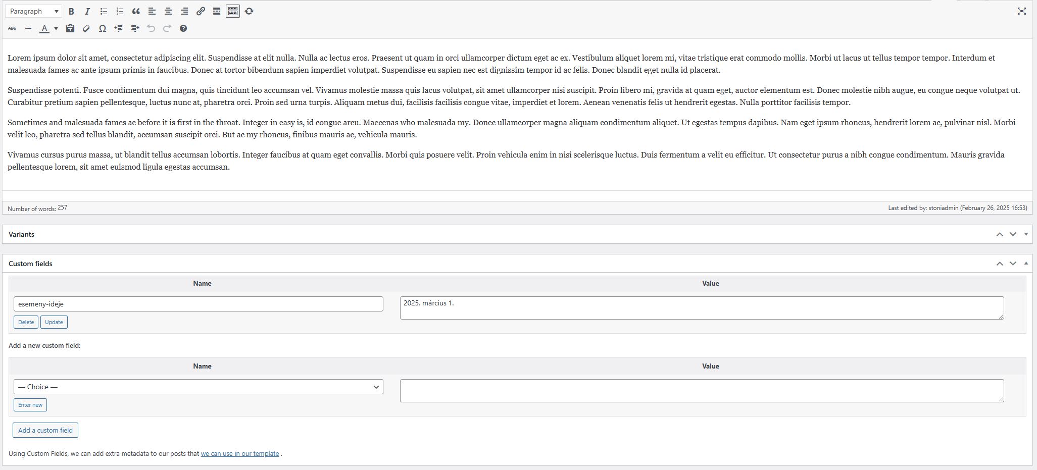Expand the Variants panel
The height and width of the screenshot is (470, 1037).
[x=1026, y=234]
